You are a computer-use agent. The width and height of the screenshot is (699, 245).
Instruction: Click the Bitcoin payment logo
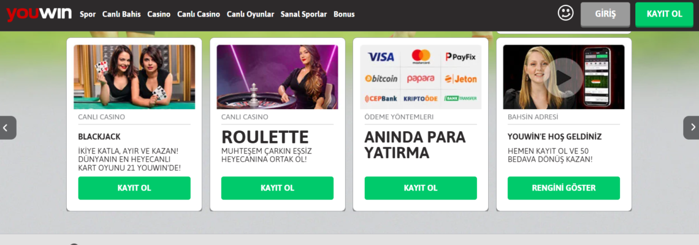pyautogui.click(x=381, y=78)
